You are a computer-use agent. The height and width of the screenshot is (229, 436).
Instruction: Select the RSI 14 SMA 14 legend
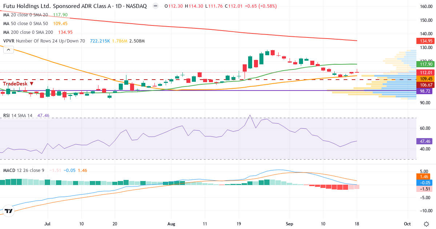point(18,115)
